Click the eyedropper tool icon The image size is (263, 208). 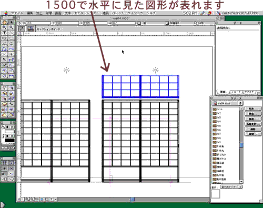tap(4, 60)
